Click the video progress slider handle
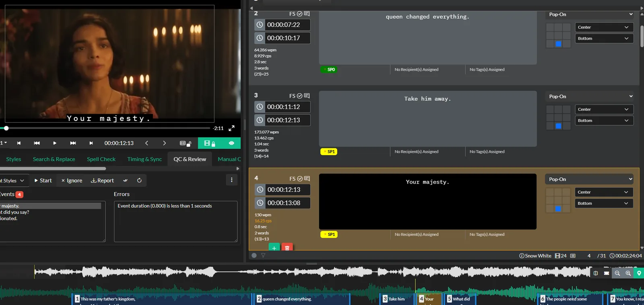The image size is (644, 305). tap(6, 128)
